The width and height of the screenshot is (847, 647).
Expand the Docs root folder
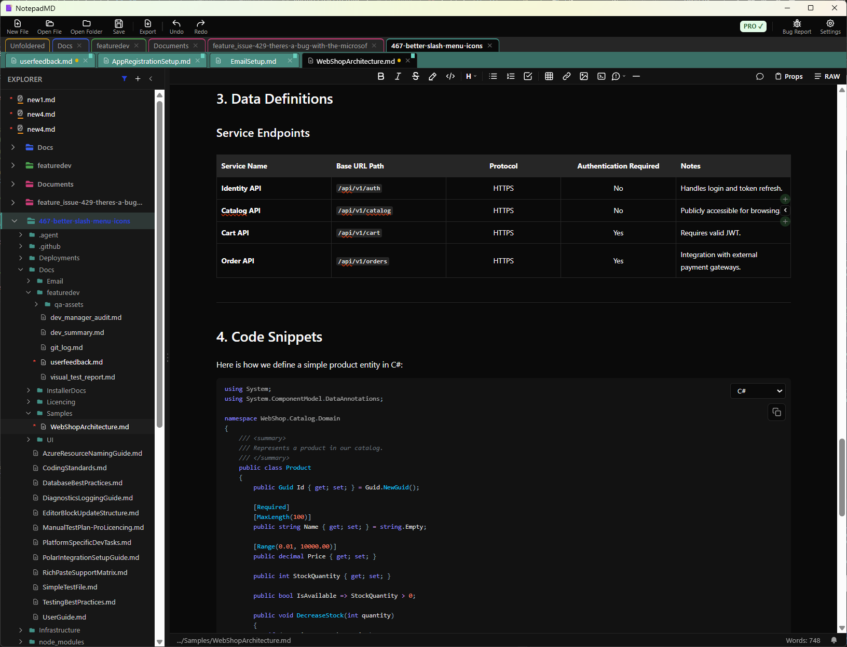click(13, 147)
